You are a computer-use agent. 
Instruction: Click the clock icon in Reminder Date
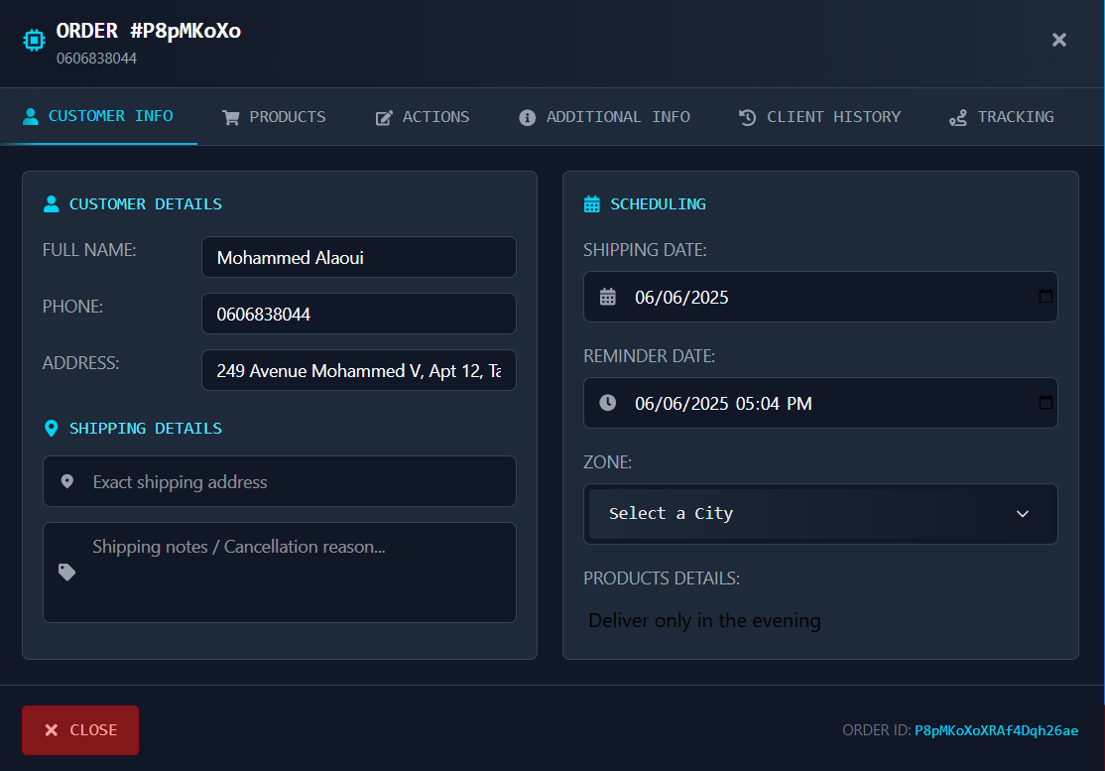(x=608, y=403)
